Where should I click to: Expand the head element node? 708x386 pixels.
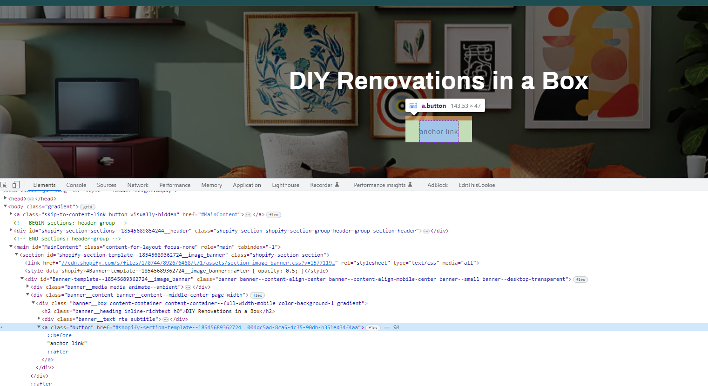(x=5, y=198)
